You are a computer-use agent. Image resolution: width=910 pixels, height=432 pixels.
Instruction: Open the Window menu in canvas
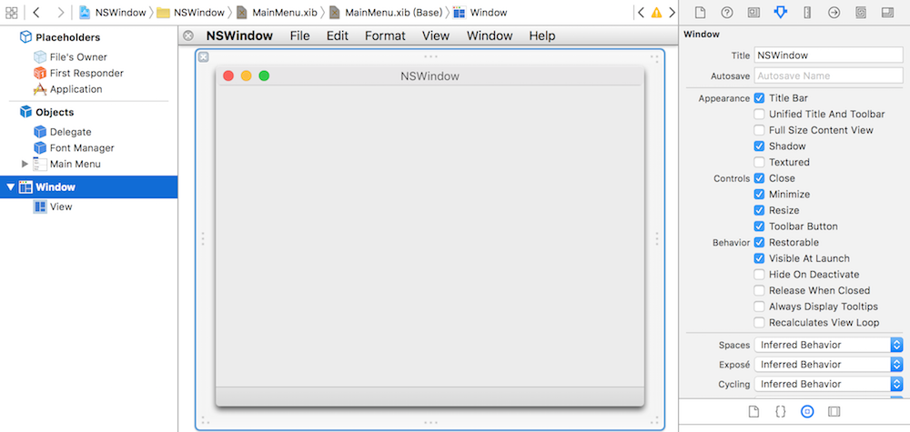(490, 36)
